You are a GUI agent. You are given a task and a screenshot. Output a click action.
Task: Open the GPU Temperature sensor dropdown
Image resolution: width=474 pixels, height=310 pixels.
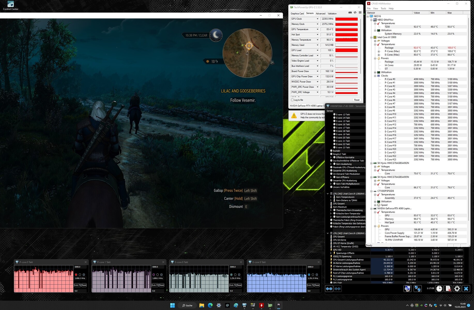318,29
